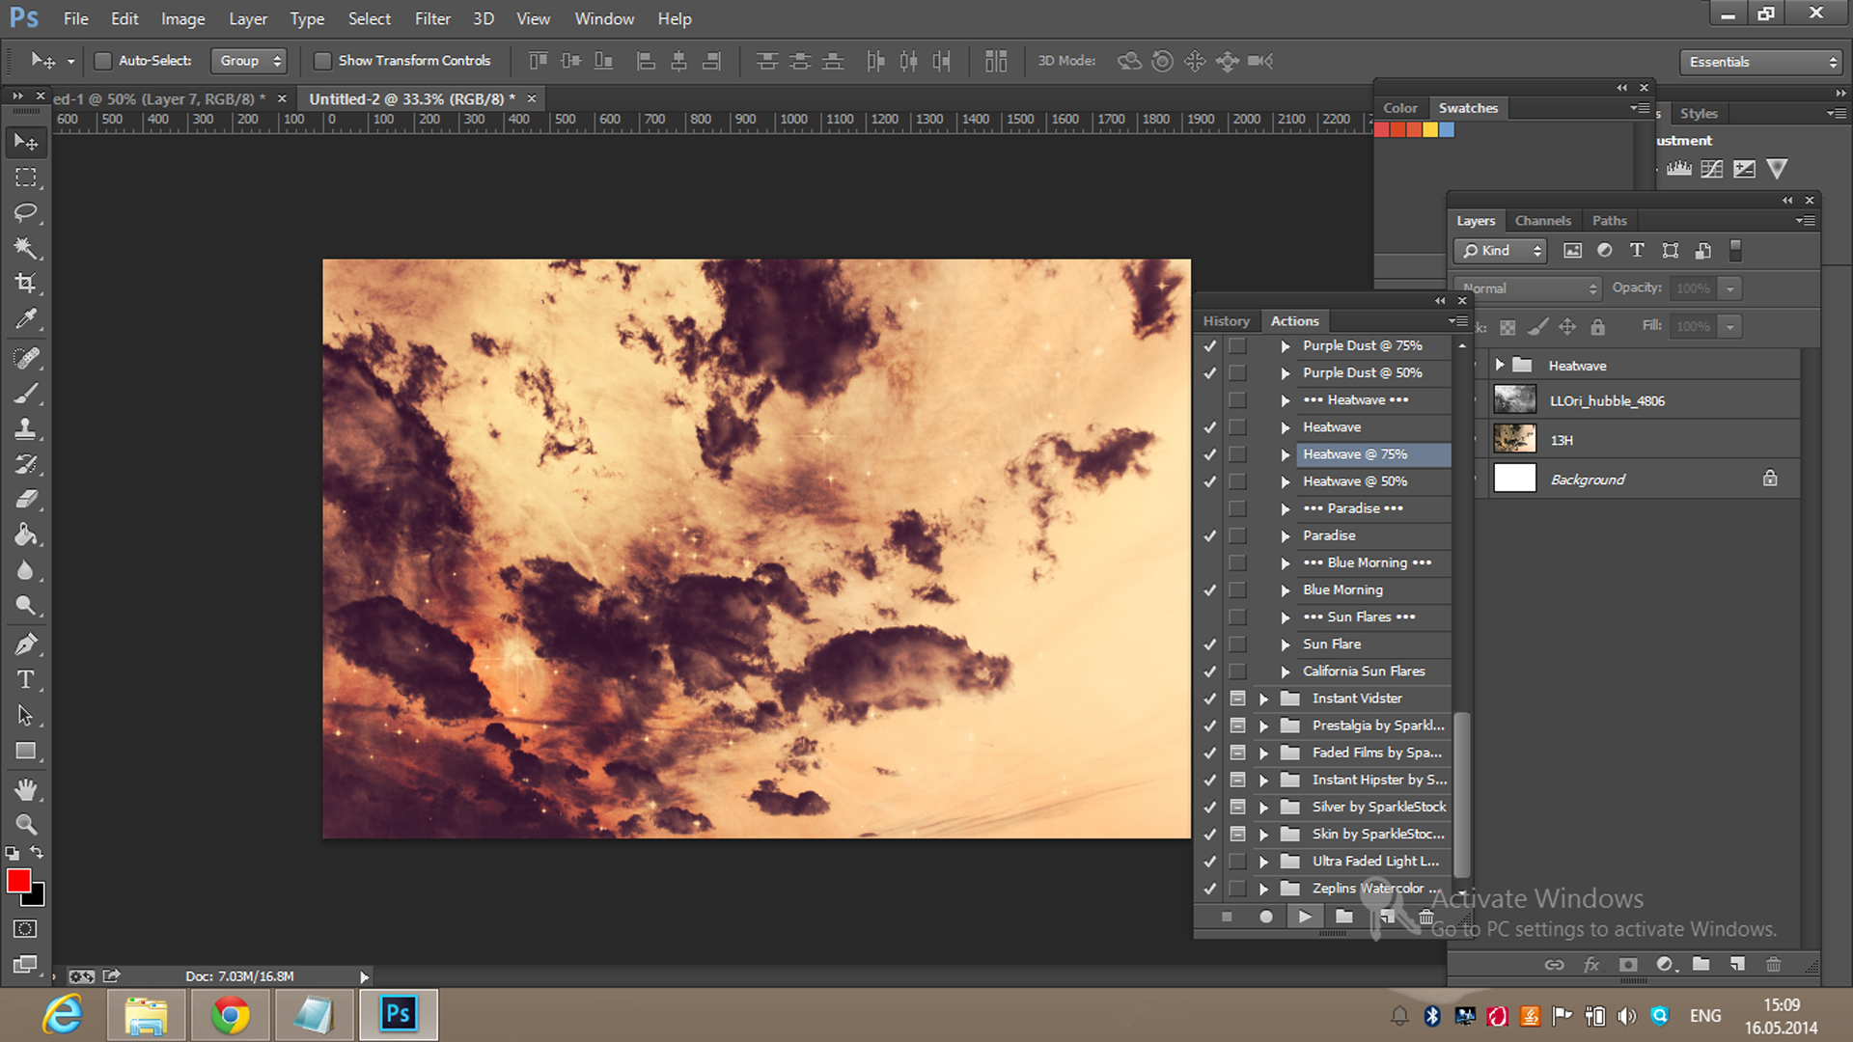This screenshot has width=1853, height=1042.
Task: Expand the Zeplins Watercolor action set
Action: (1263, 889)
